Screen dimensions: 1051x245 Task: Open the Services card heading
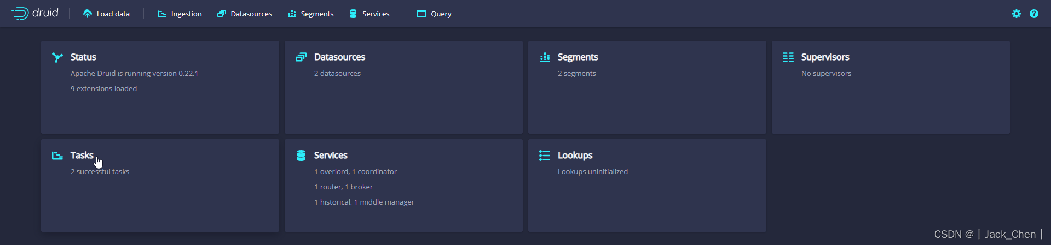tap(331, 156)
